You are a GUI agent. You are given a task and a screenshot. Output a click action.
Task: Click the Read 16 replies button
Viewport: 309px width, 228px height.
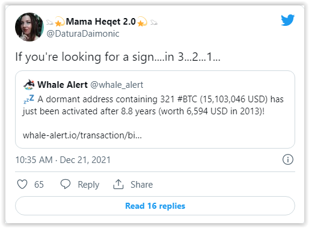[155, 206]
